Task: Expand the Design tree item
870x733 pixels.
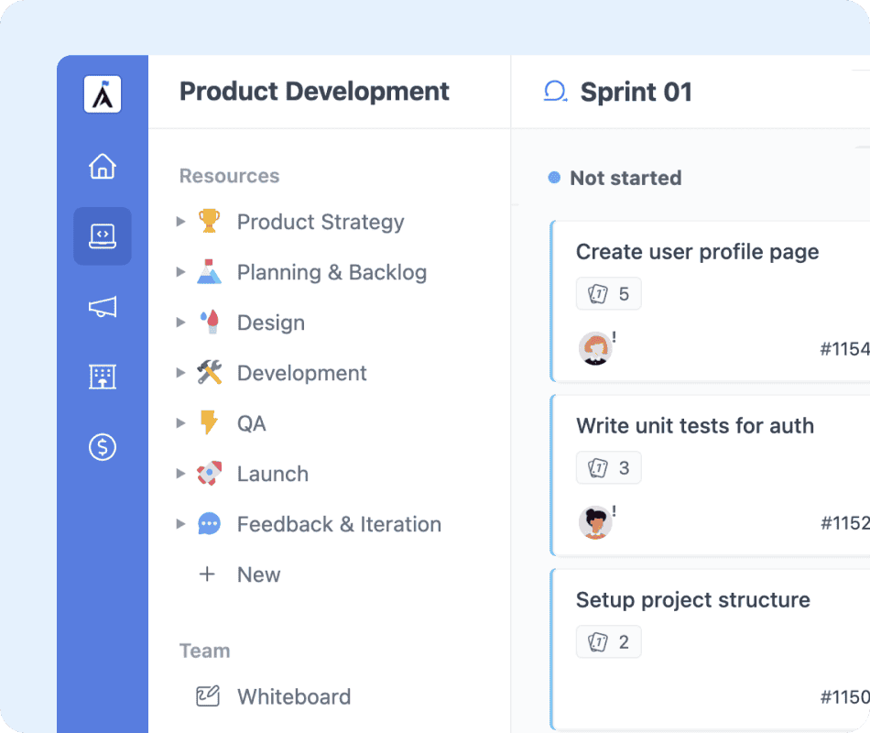Action: 180,323
